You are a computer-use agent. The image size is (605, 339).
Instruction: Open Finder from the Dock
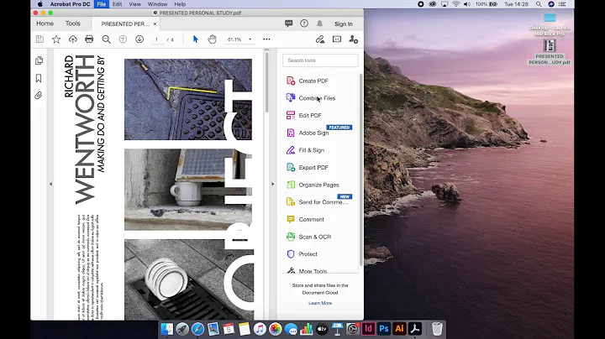coord(166,329)
